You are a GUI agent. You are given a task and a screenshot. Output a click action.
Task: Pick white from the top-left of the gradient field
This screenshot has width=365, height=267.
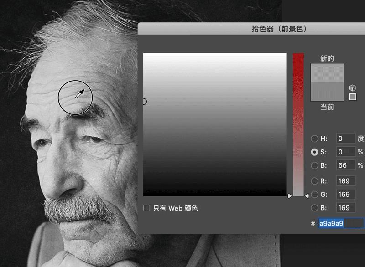point(146,55)
